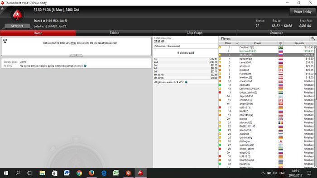The width and height of the screenshot is (317, 178).
Task: Open Firefox from the taskbar
Action: (x=91, y=173)
